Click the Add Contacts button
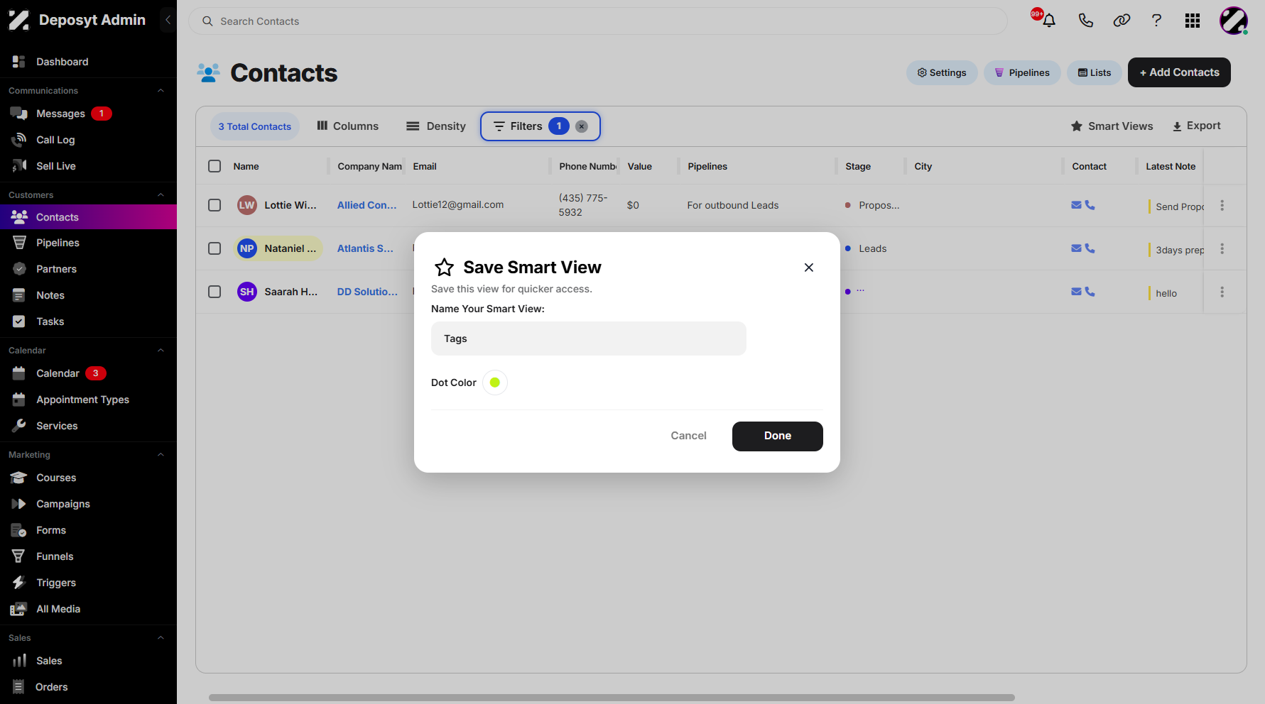The width and height of the screenshot is (1265, 704). tap(1179, 72)
